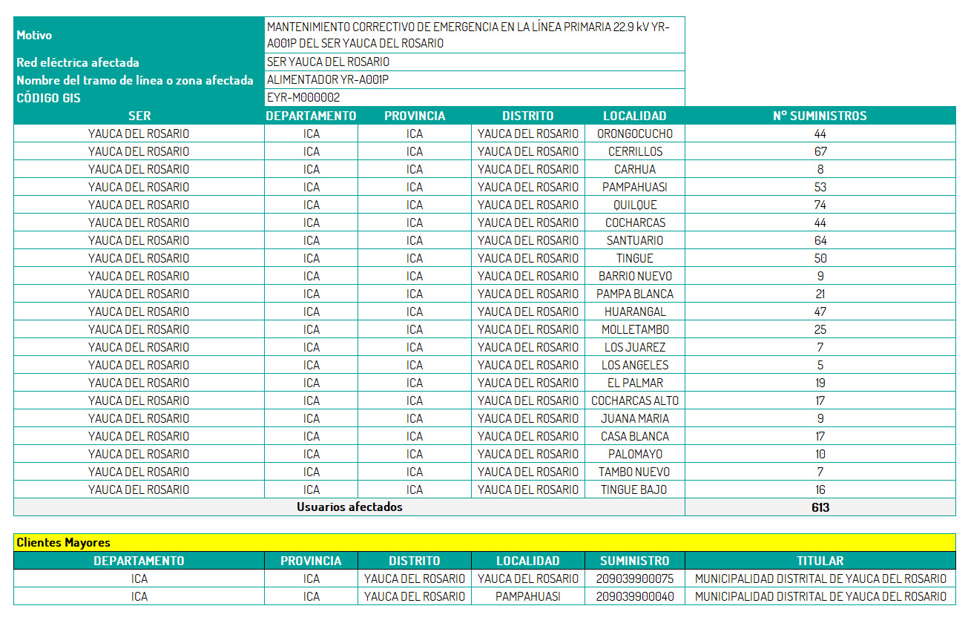Click the first table's 'LOCALIDAD' column header
Screen dimensions: 968x623
click(x=634, y=116)
